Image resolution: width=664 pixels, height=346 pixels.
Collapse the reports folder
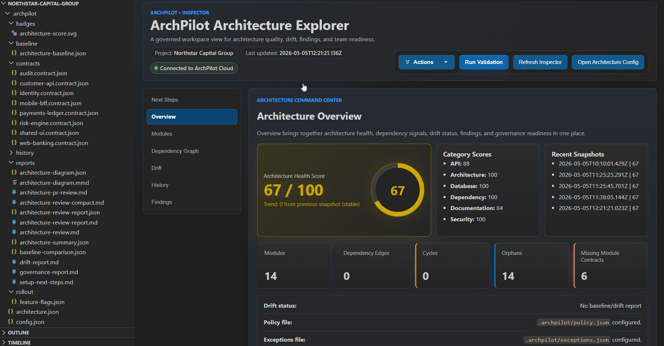coord(11,163)
